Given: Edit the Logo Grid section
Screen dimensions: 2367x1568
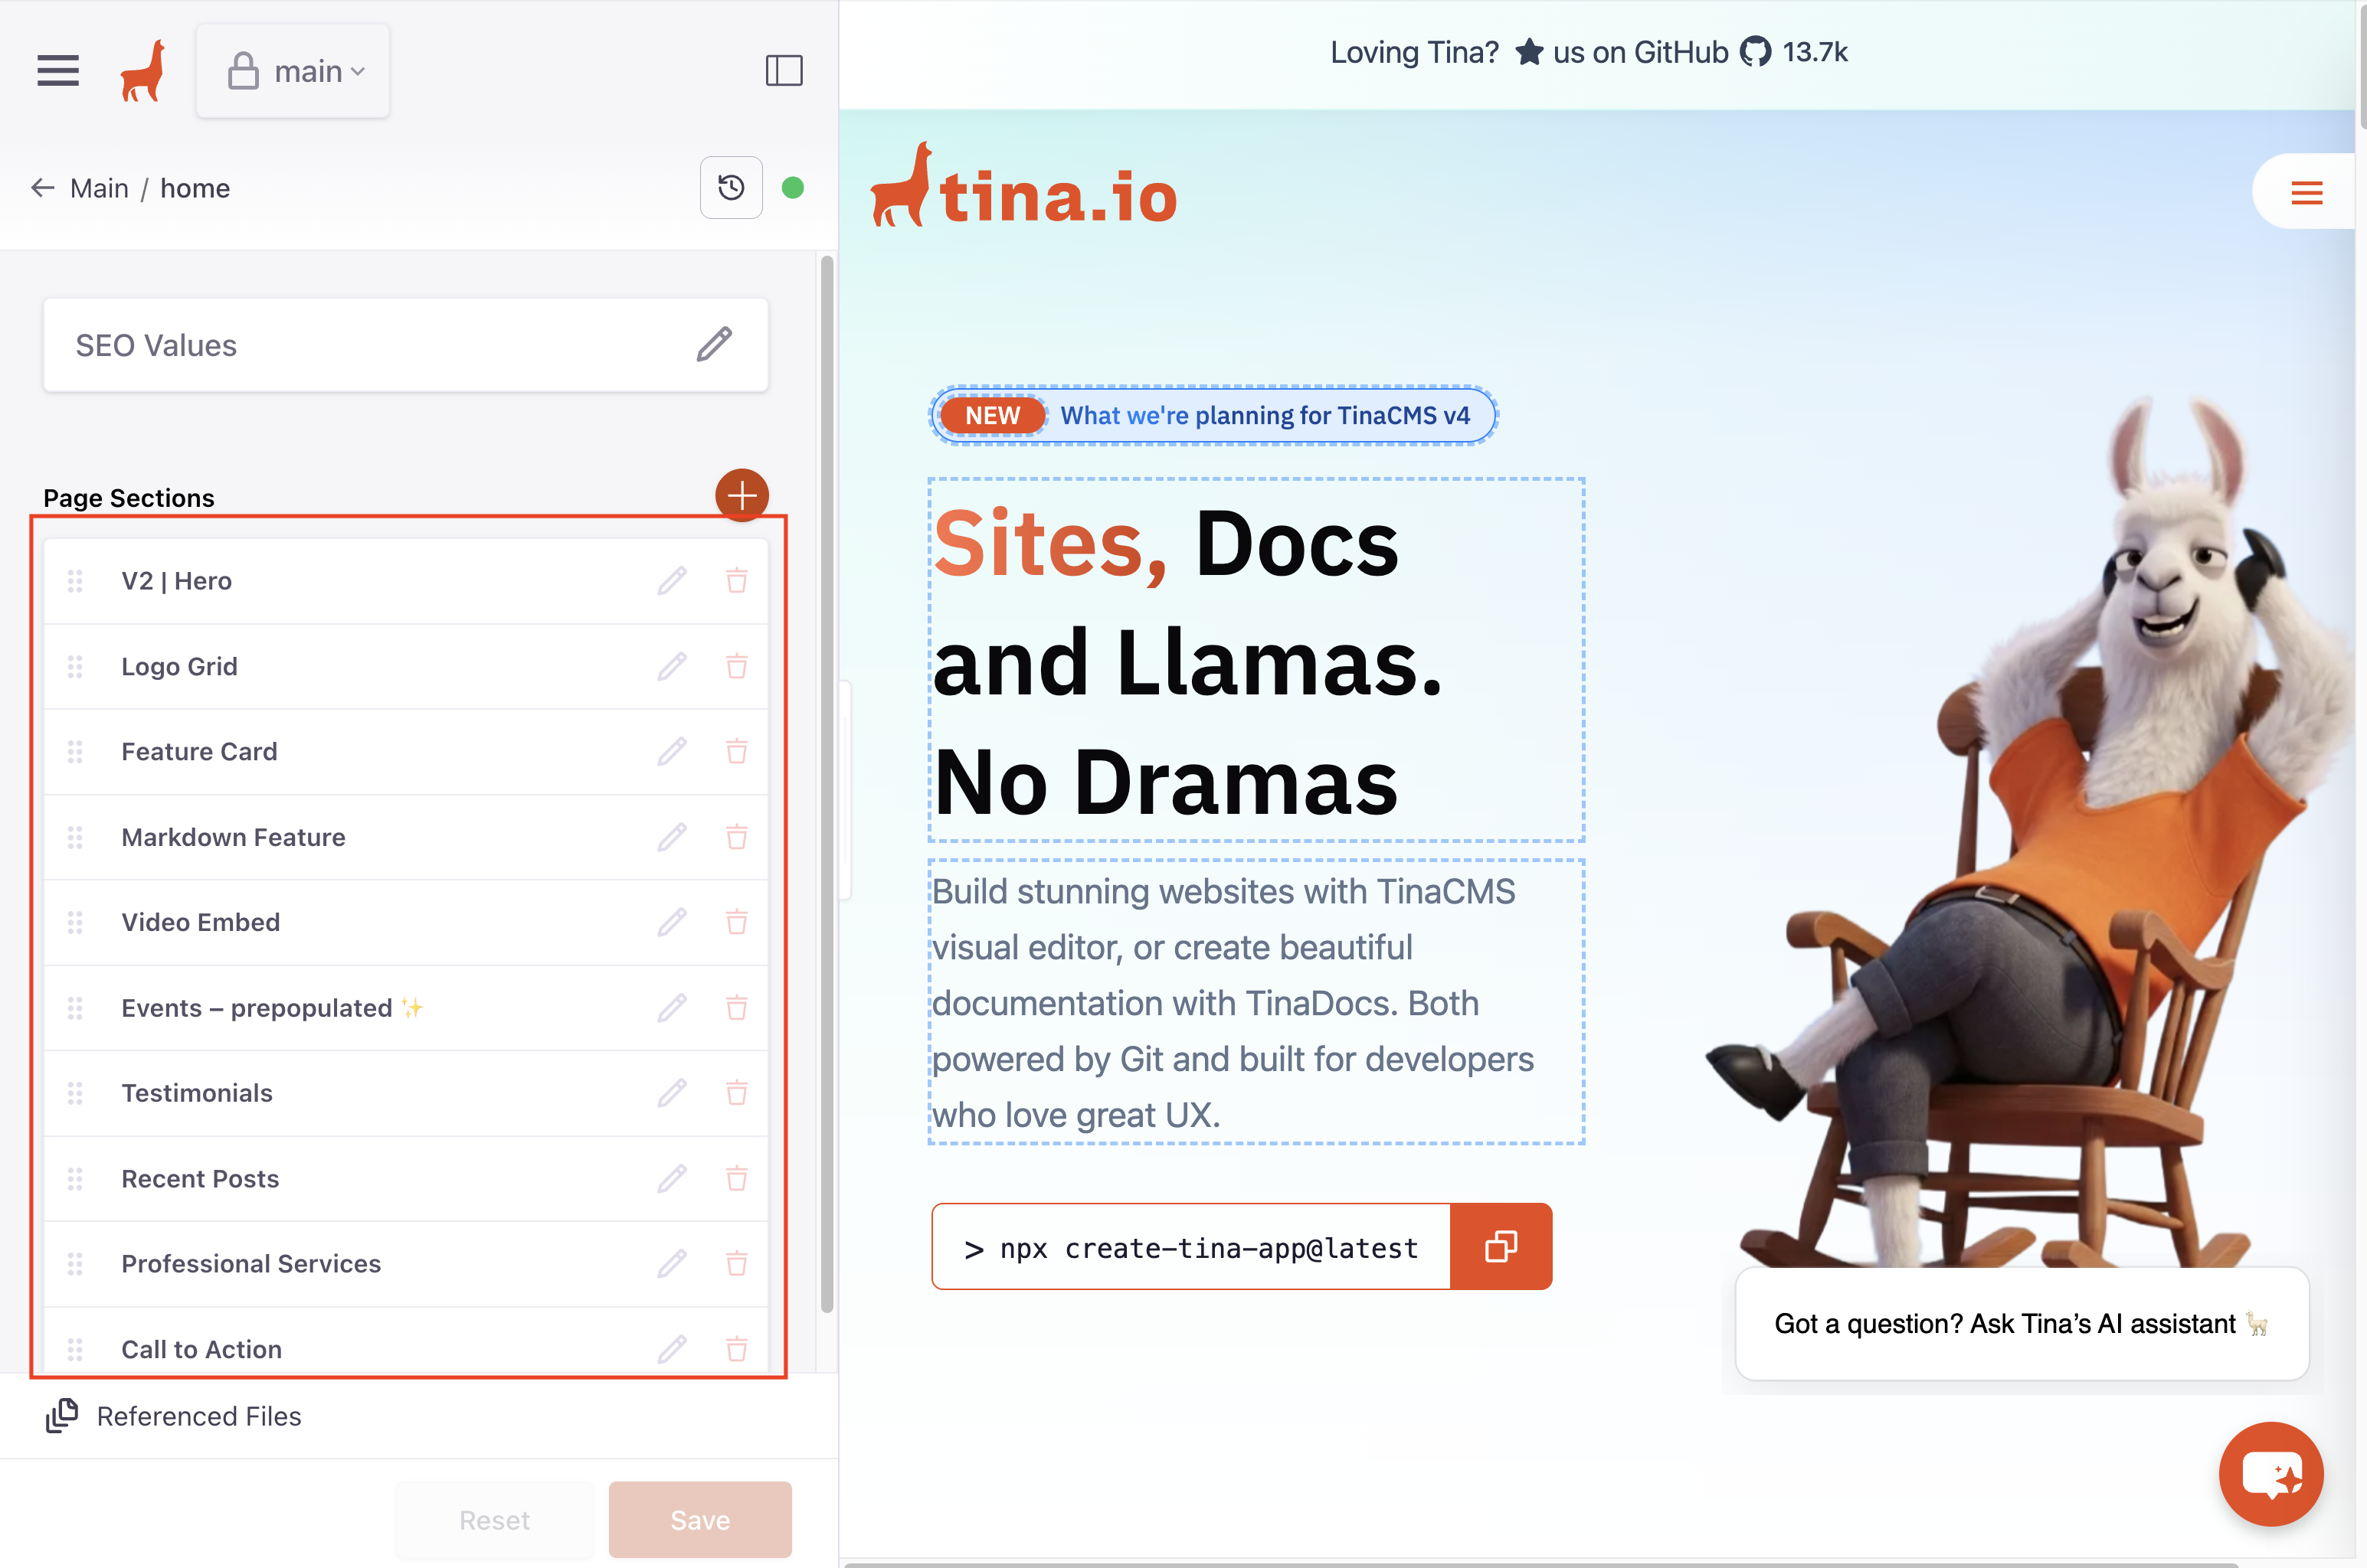Looking at the screenshot, I should [673, 667].
